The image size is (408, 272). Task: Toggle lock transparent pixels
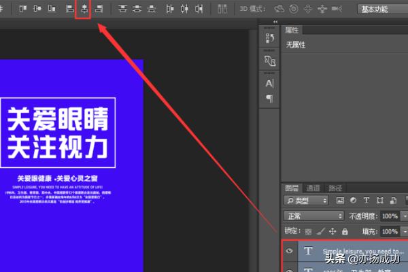tap(308, 231)
